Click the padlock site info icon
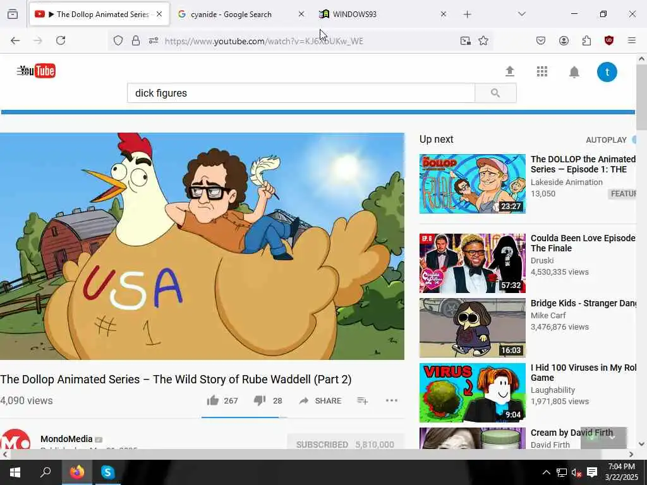 point(136,41)
